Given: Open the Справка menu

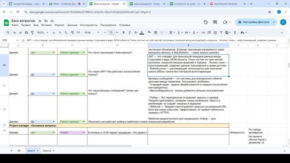Looking at the screenshot, I should coord(125,25).
